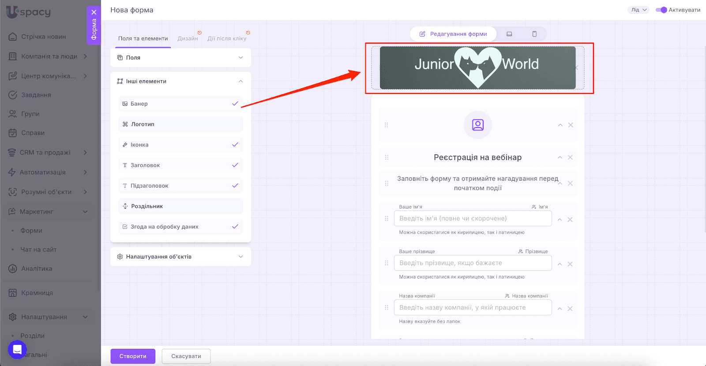
Task: Open Розумні об'єкти icon
Action: pos(13,192)
